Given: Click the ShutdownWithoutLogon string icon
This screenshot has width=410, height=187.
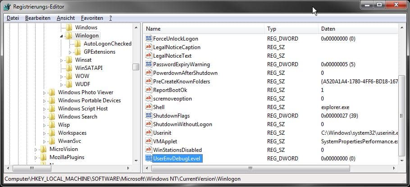Looking at the screenshot, I should point(149,124).
